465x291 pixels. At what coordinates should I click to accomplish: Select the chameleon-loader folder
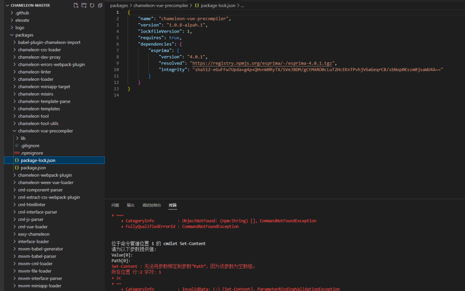[x=36, y=80]
